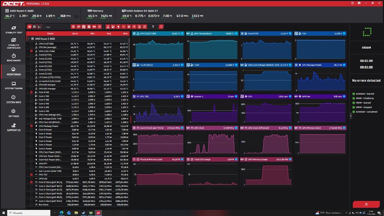Image resolution: width=384 pixels, height=216 pixels.
Task: Toggle the memory device filter icon
Action: [94, 26]
